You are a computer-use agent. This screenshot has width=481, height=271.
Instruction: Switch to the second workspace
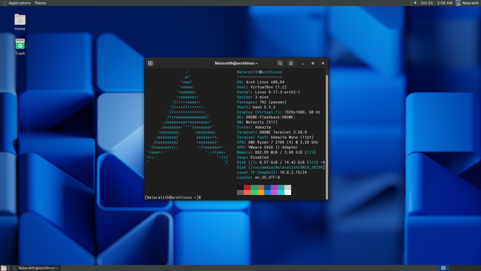pos(454,268)
